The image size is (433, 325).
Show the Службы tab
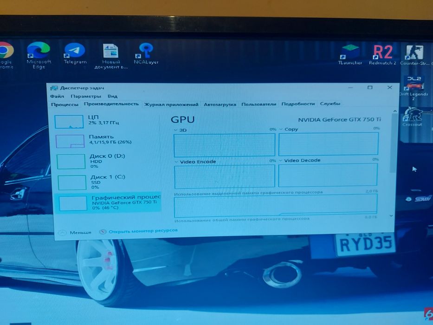[330, 104]
